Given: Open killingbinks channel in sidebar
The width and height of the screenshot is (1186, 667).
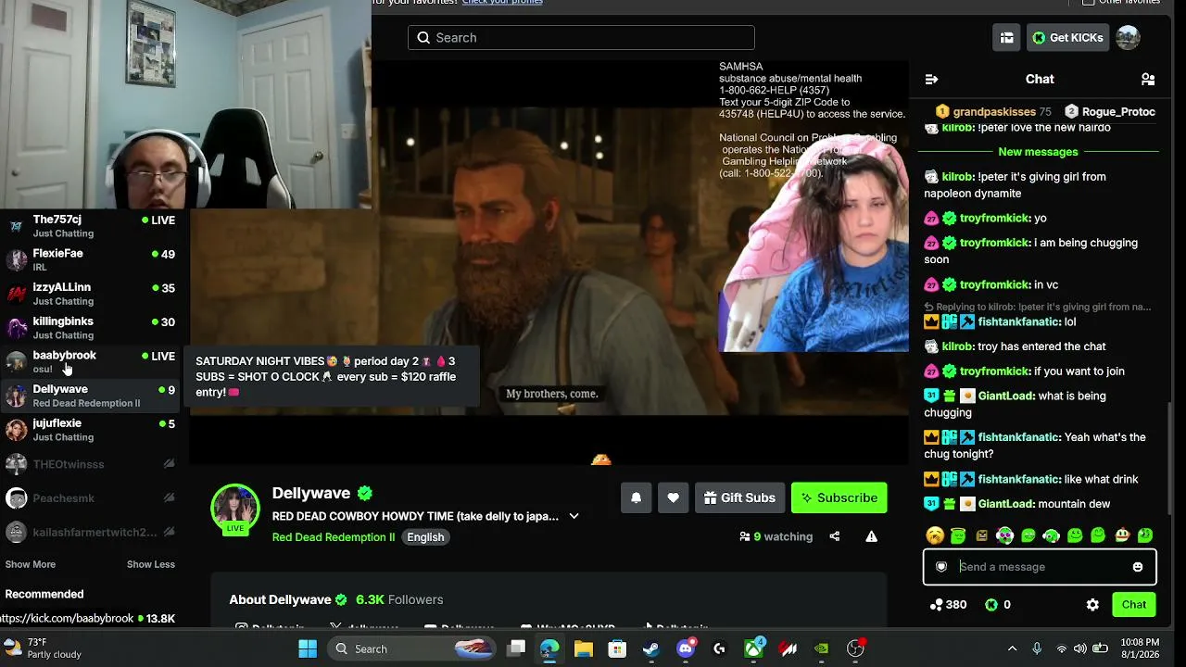Looking at the screenshot, I should [91, 328].
